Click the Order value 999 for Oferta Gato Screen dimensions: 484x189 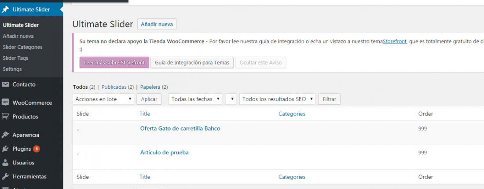tap(422, 129)
